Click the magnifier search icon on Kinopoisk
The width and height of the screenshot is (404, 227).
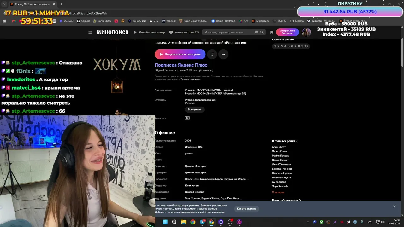(x=262, y=32)
